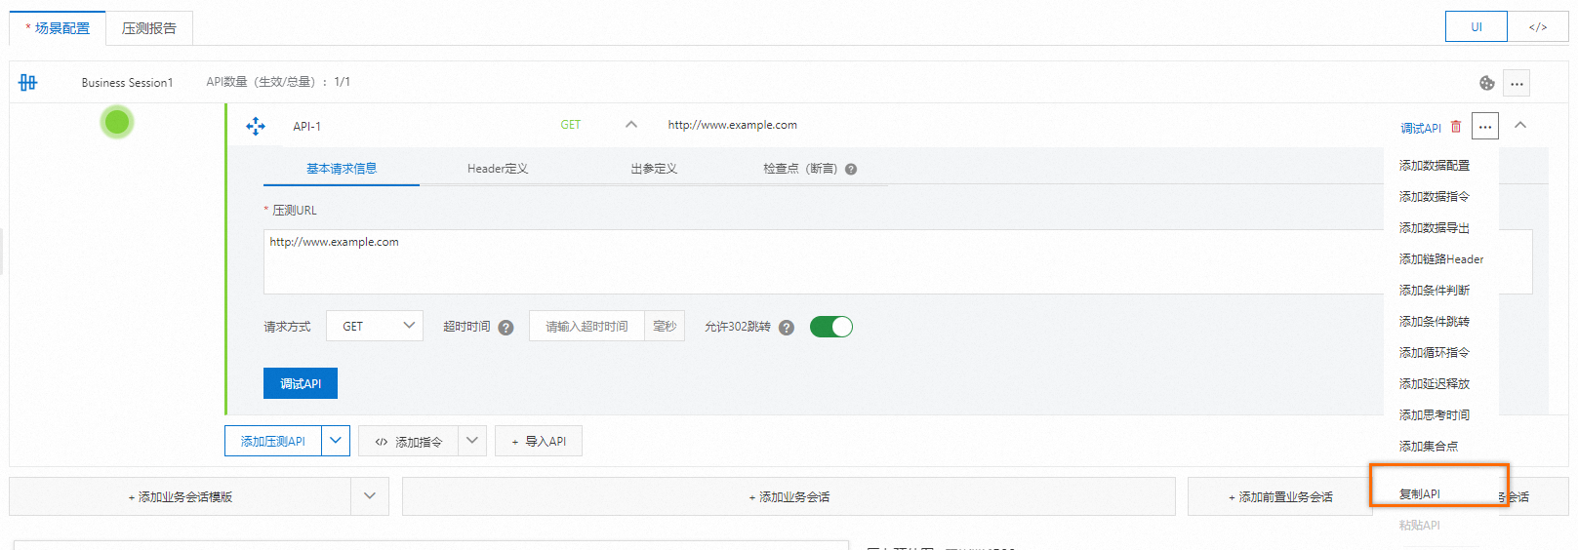Click the wide 添加业务会话 button
The image size is (1578, 550).
pos(789,496)
